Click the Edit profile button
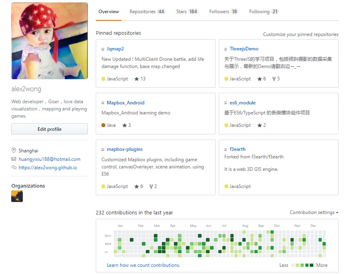 point(50,129)
